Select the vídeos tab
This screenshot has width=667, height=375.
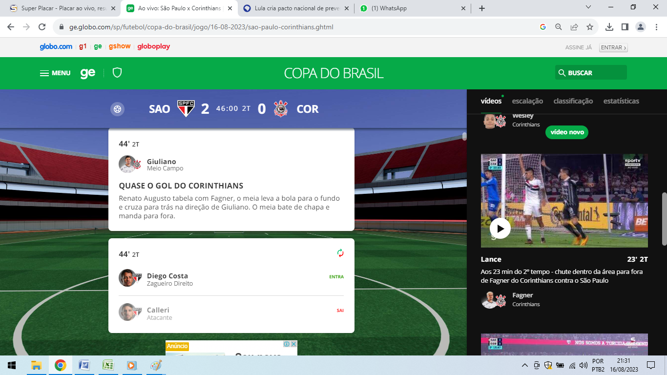pos(491,101)
